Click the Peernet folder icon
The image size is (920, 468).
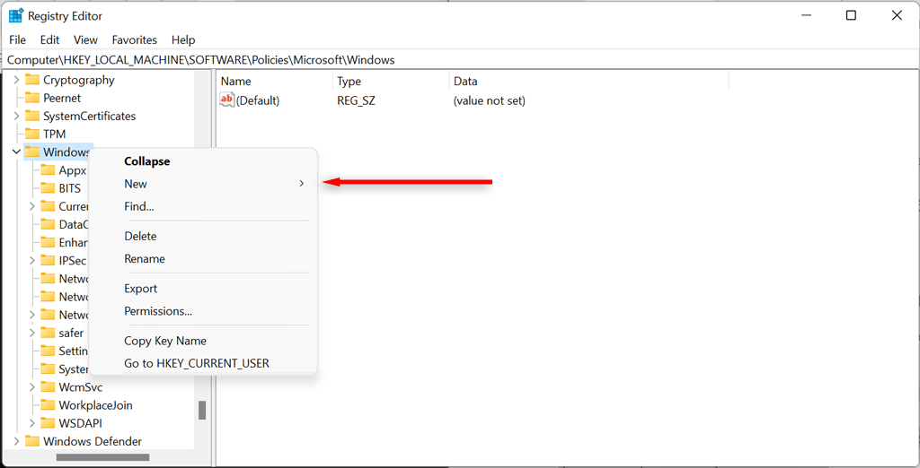pos(32,98)
